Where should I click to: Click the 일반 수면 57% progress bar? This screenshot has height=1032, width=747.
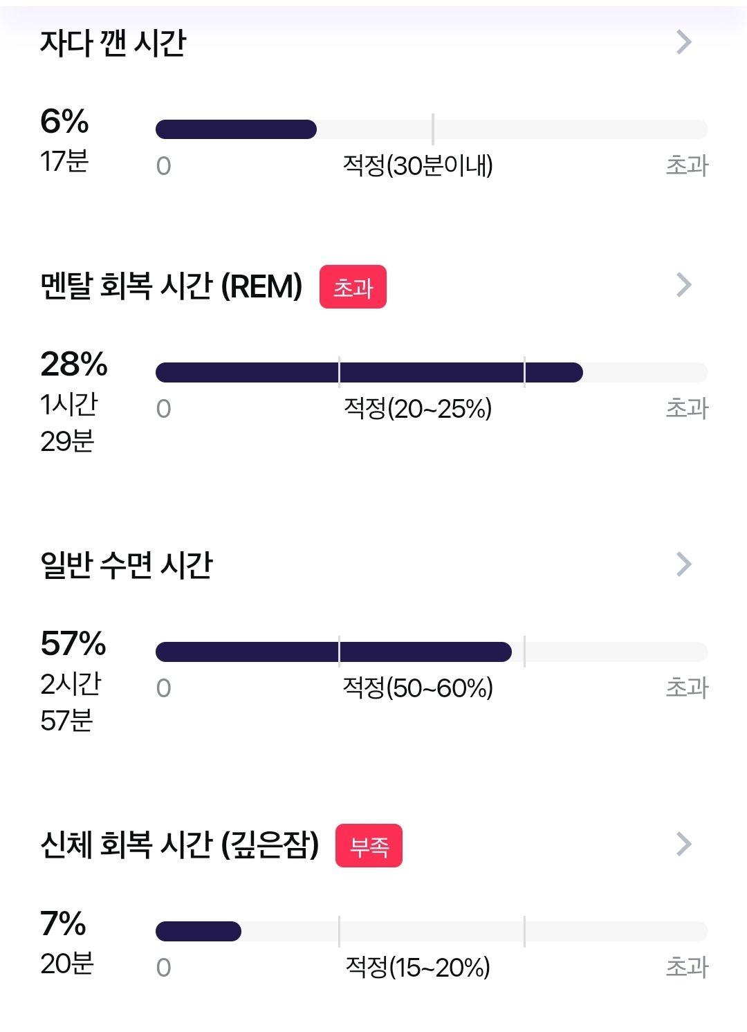coord(432,652)
